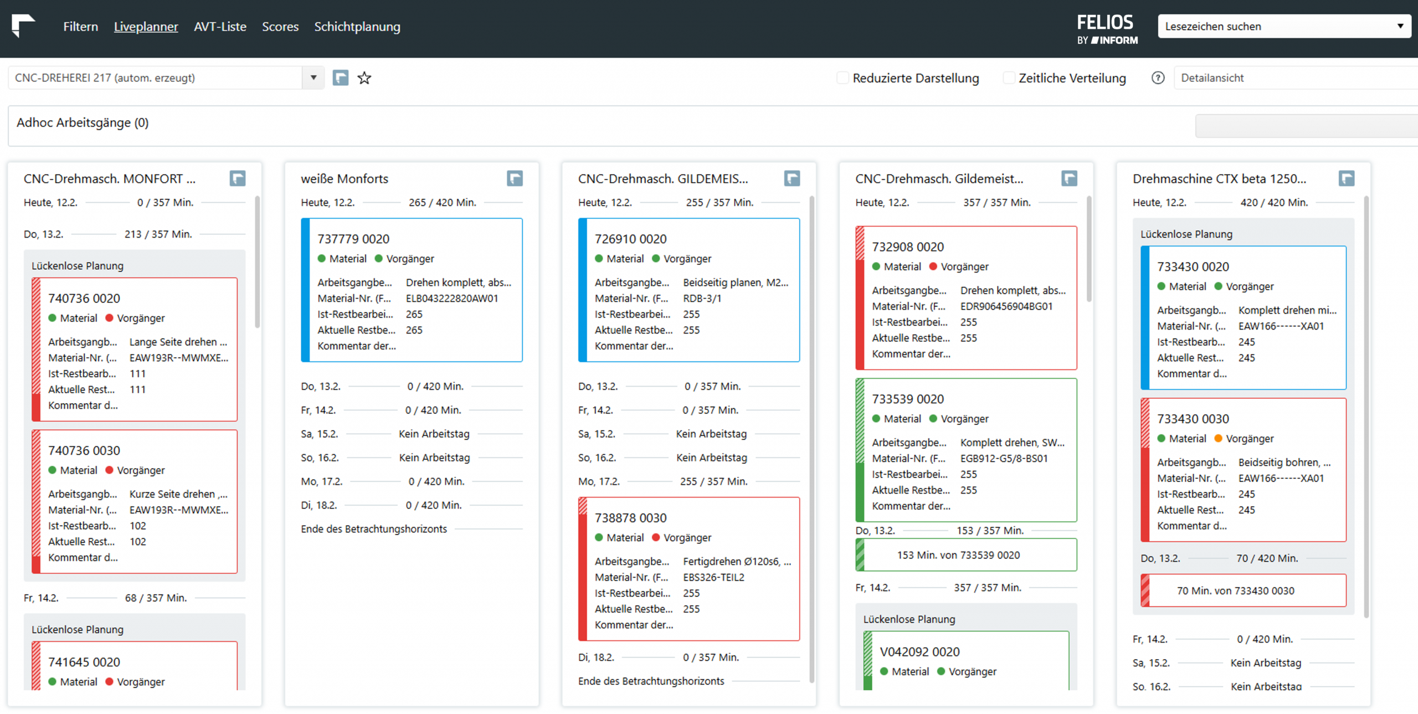Click Do, 13.2. row with 70 / 420 Min.
1418x714 pixels.
coord(1244,558)
